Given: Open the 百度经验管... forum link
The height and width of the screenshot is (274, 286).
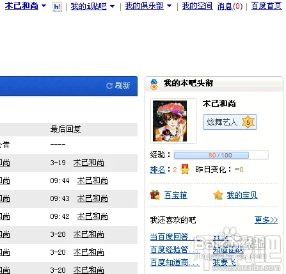Looking at the screenshot, I should (x=175, y=250).
